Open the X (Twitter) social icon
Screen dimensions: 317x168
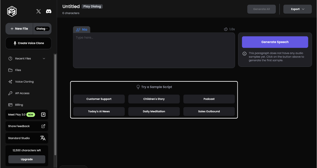click(x=38, y=11)
